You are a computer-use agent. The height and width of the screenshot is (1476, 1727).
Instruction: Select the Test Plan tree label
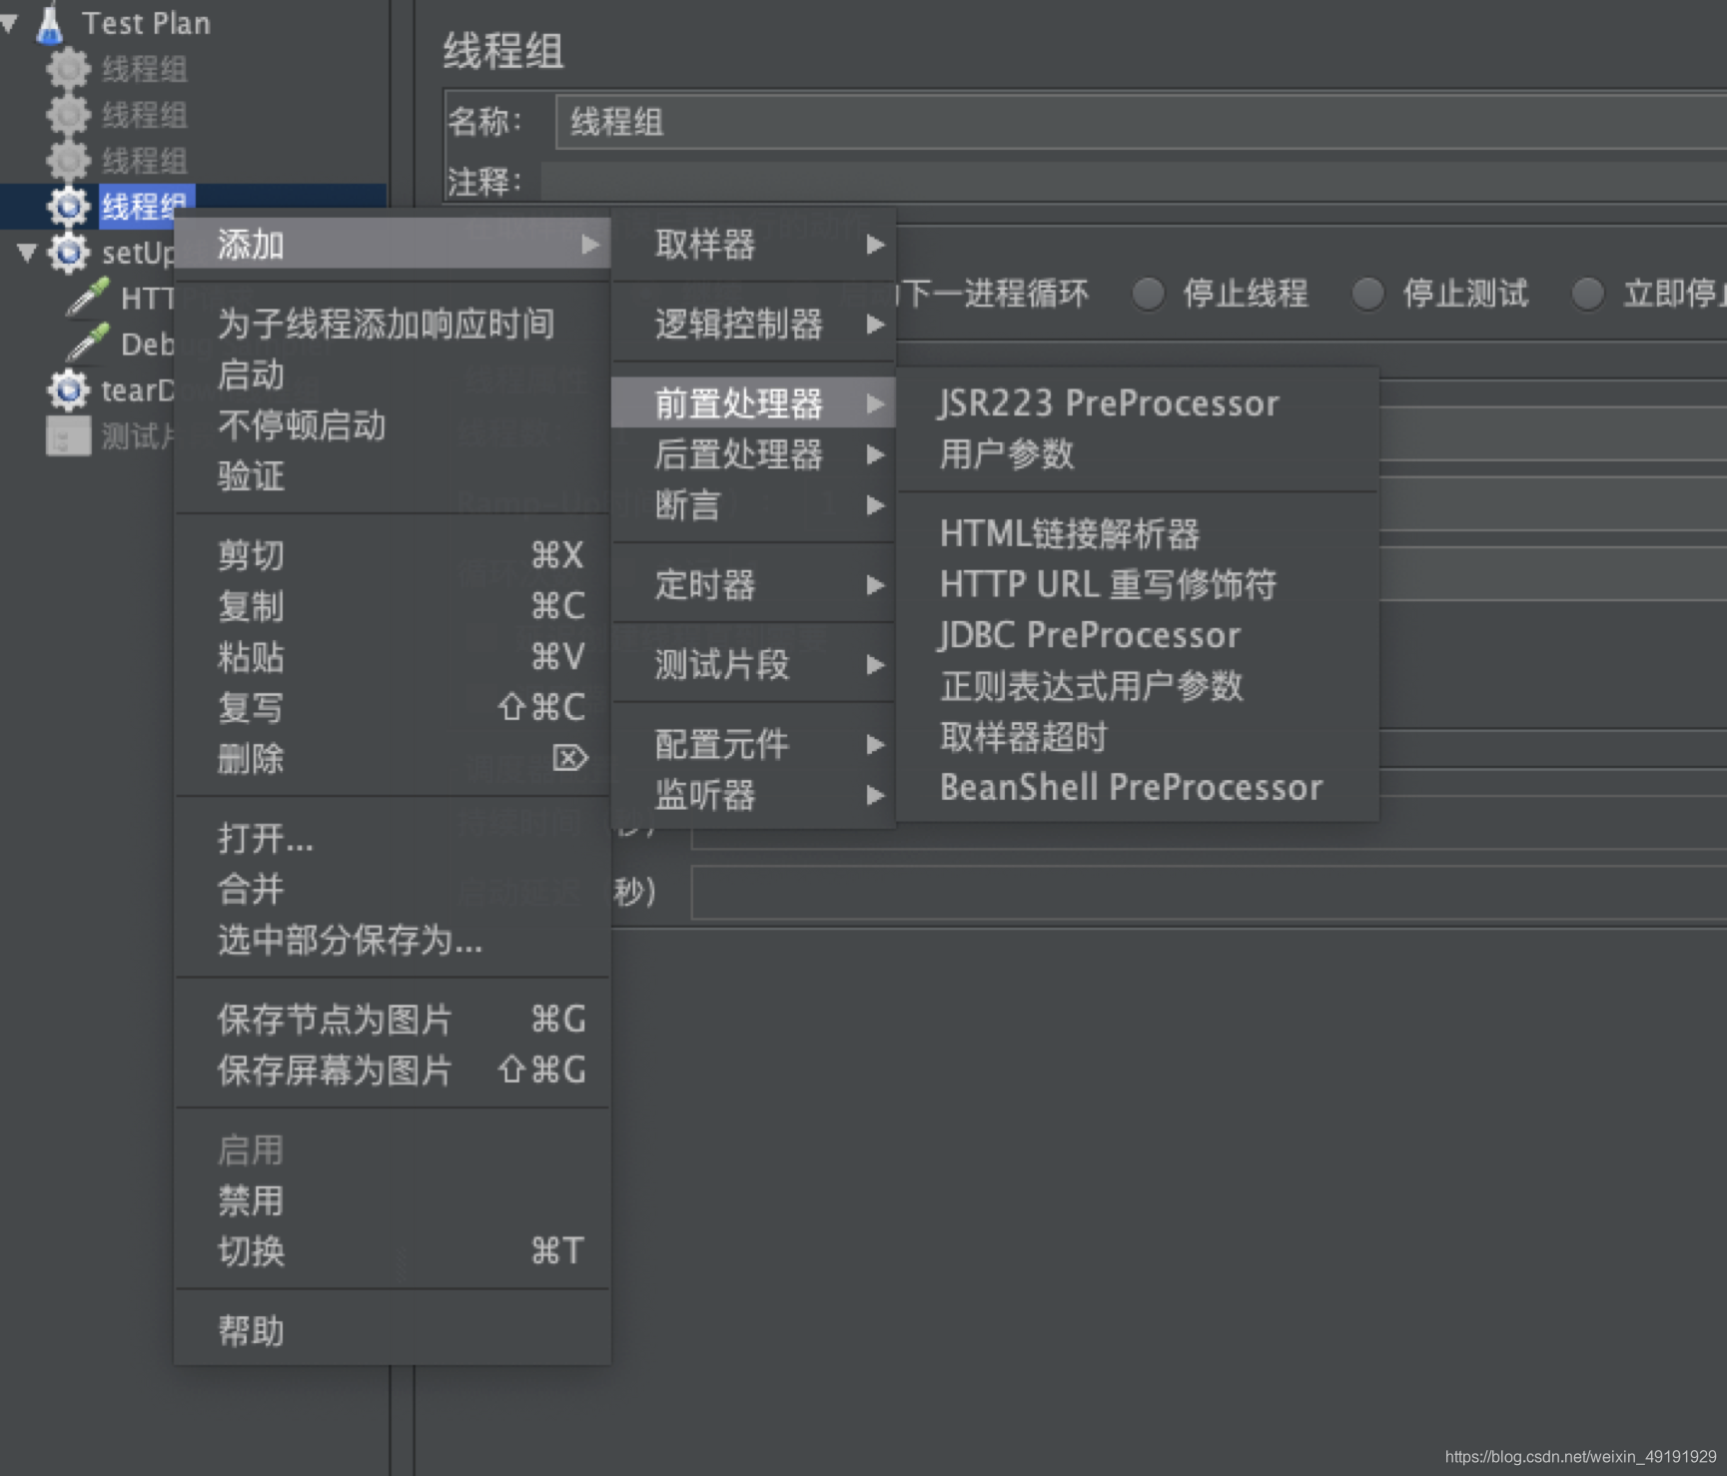pos(146,23)
